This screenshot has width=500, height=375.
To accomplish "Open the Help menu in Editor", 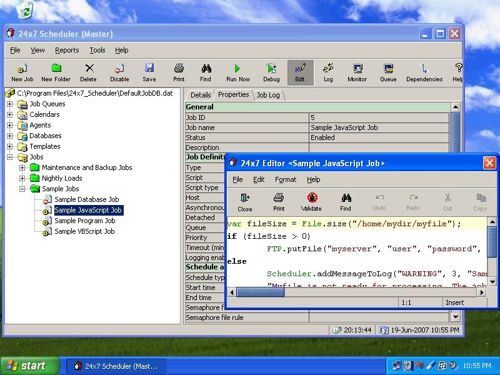I will point(314,179).
